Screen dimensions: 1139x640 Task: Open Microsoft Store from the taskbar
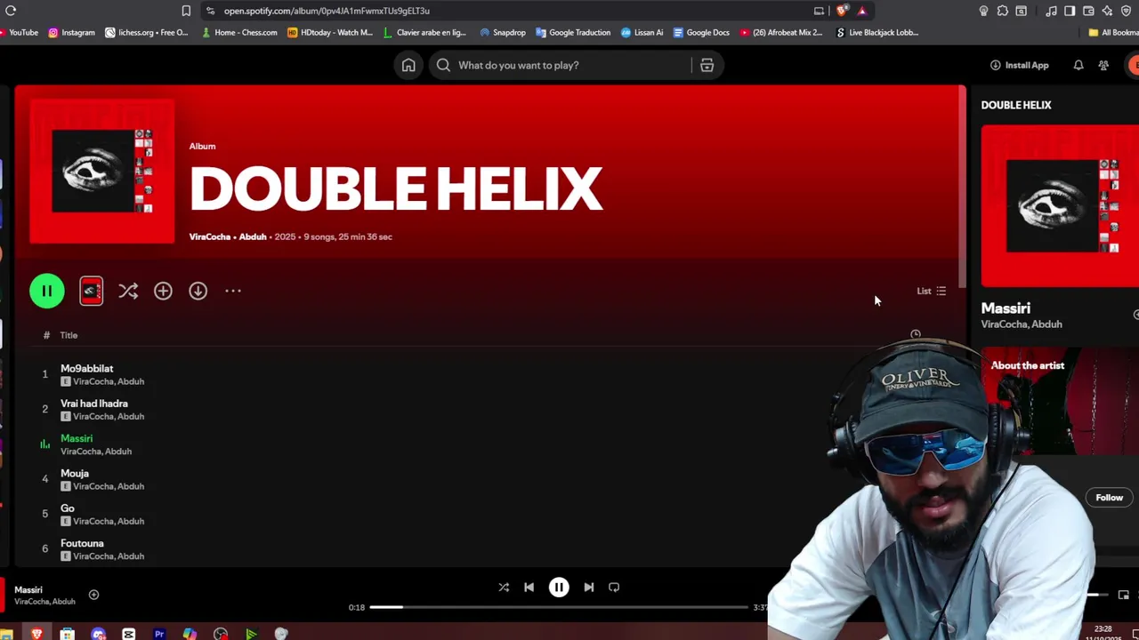click(67, 634)
